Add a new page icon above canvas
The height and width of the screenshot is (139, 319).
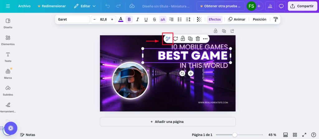coord(232,31)
